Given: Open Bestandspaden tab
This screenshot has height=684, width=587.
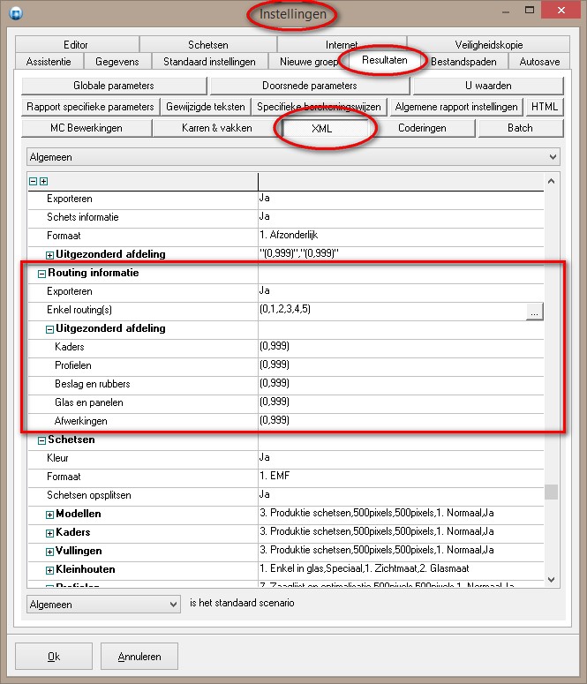Looking at the screenshot, I should click(463, 62).
